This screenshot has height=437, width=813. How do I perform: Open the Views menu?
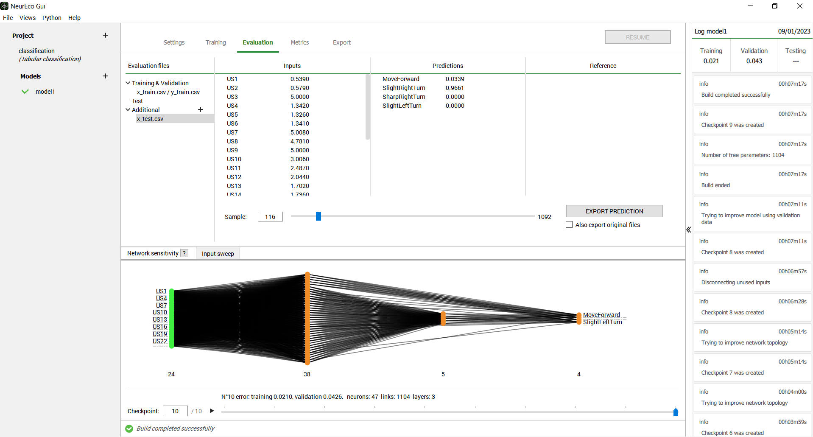pyautogui.click(x=28, y=18)
